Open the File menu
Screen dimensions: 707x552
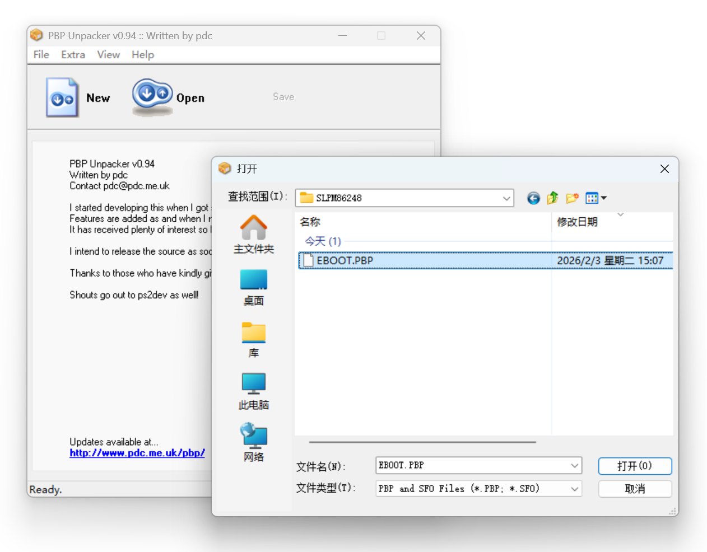(x=41, y=55)
